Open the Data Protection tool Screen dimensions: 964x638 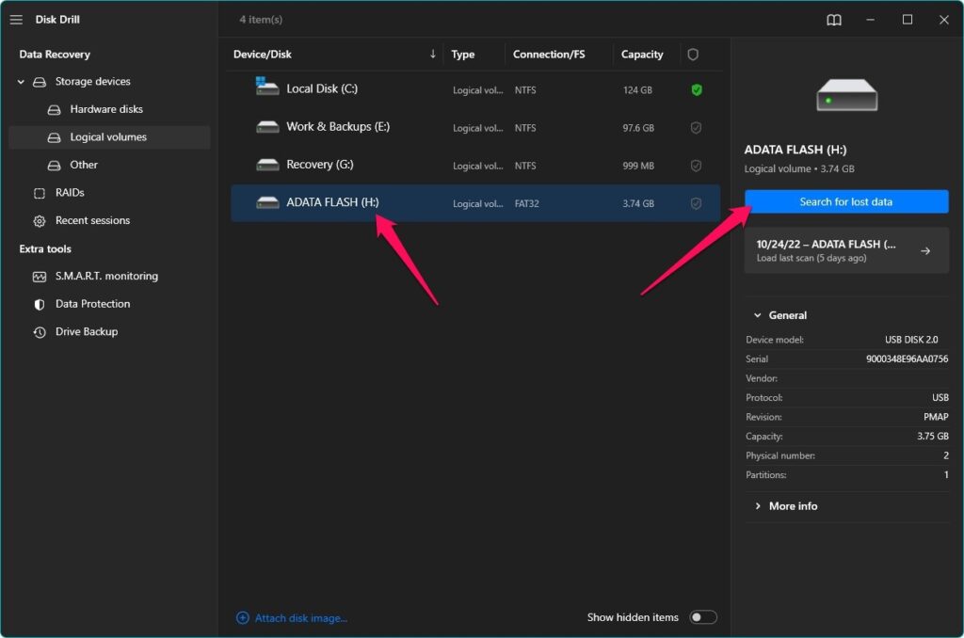tap(90, 303)
